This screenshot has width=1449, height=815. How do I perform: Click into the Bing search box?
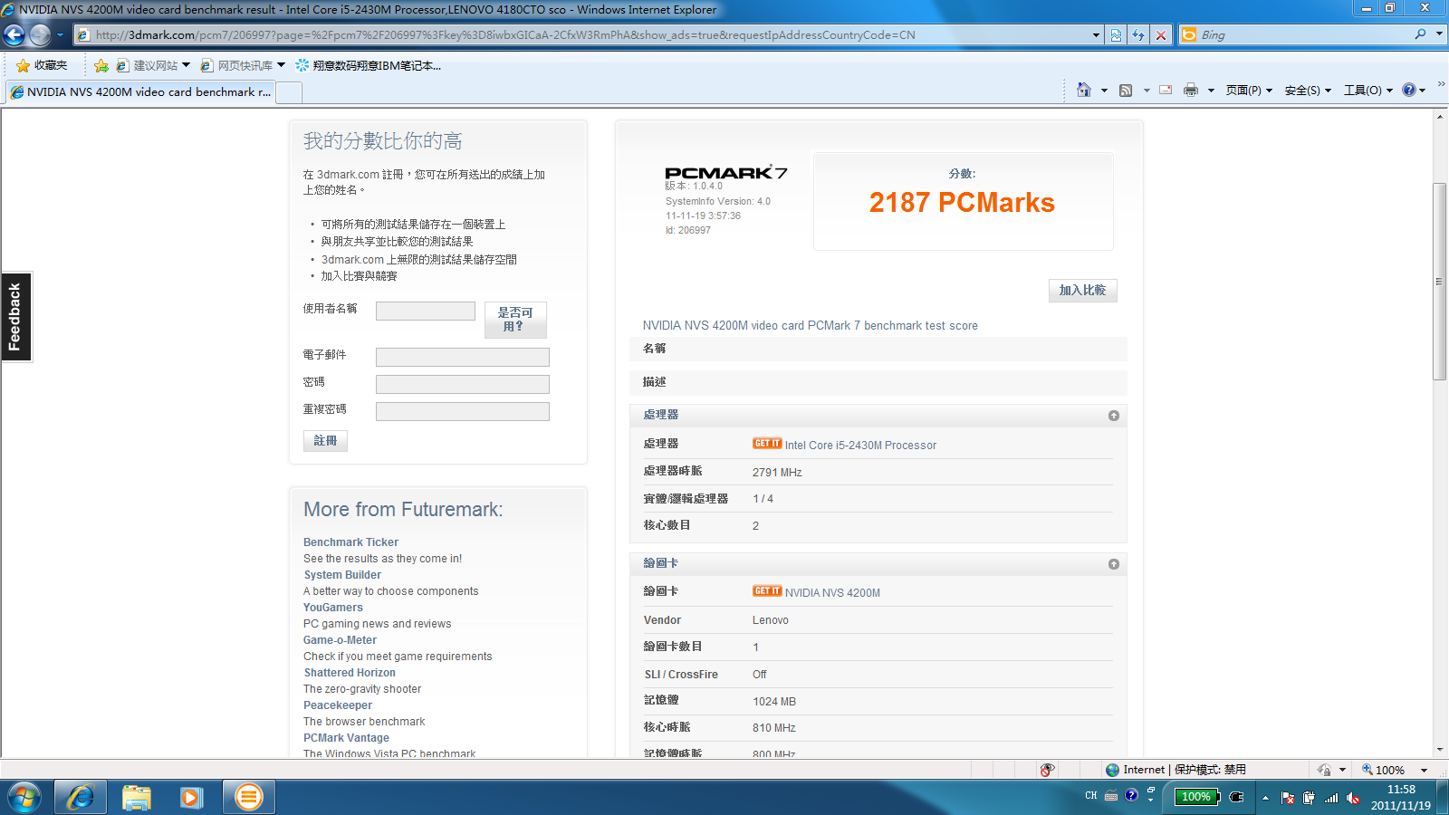(1304, 34)
